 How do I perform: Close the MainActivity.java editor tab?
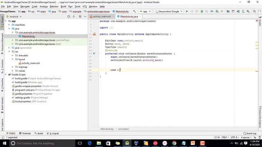140,16
